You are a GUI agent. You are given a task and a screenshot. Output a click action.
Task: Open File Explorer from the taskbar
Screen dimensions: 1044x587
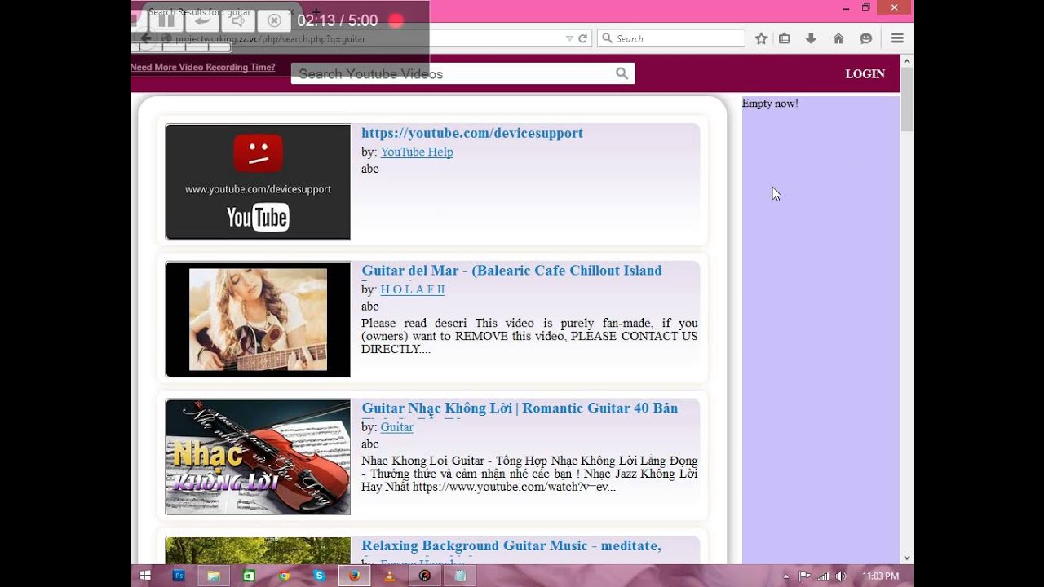[x=214, y=576]
